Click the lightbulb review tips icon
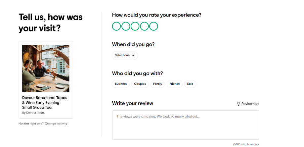 tap(238, 104)
